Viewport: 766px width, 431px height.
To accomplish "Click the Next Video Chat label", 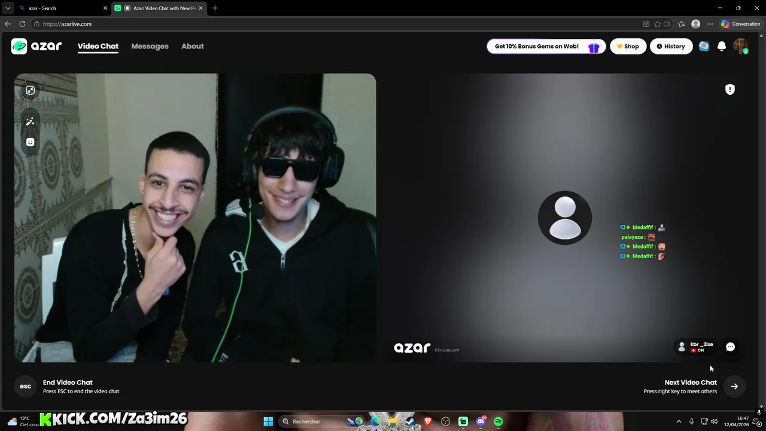I will [x=691, y=382].
